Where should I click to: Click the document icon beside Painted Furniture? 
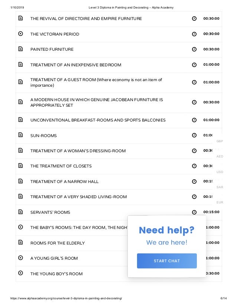coord(20,49)
